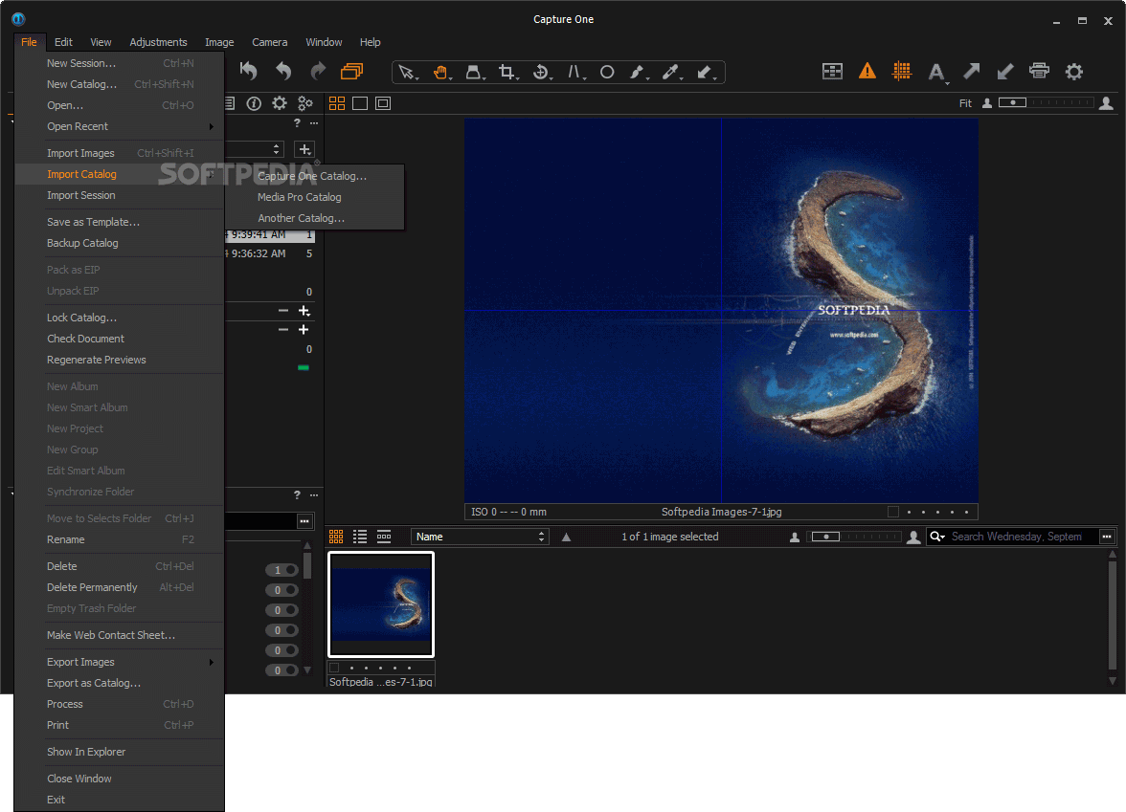
Task: Open Preferences with the gear icon
Action: click(x=1074, y=71)
